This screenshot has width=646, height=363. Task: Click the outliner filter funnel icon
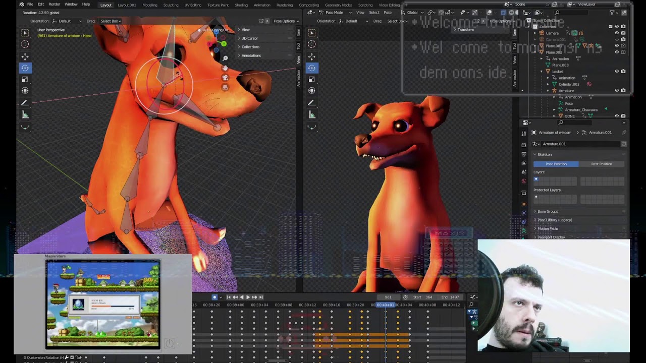(612, 13)
